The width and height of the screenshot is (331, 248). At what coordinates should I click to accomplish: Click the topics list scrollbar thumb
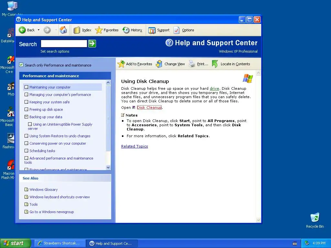(108, 118)
